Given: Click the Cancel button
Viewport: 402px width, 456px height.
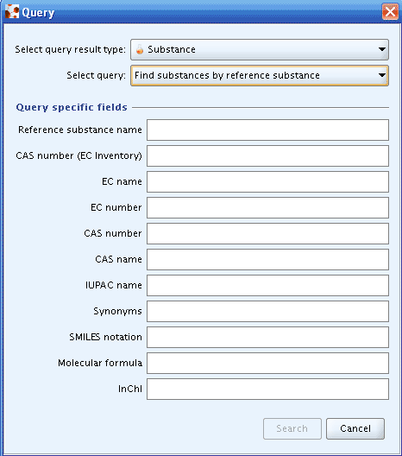Looking at the screenshot, I should (x=355, y=428).
